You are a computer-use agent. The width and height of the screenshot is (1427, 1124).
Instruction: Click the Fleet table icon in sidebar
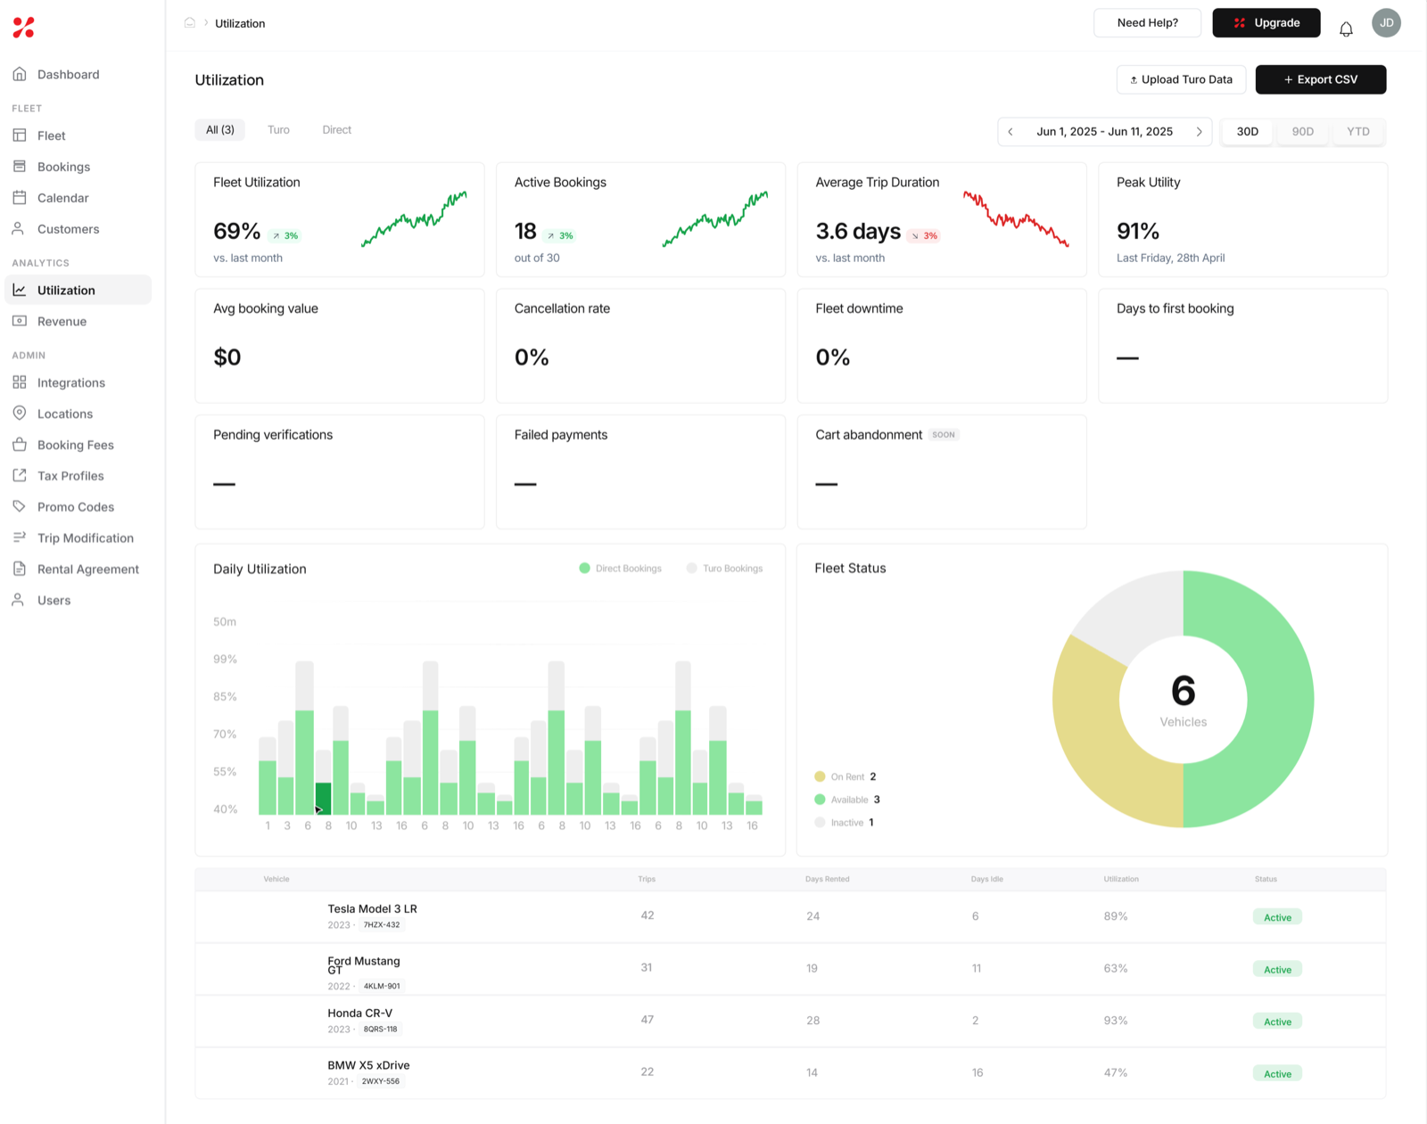point(20,135)
